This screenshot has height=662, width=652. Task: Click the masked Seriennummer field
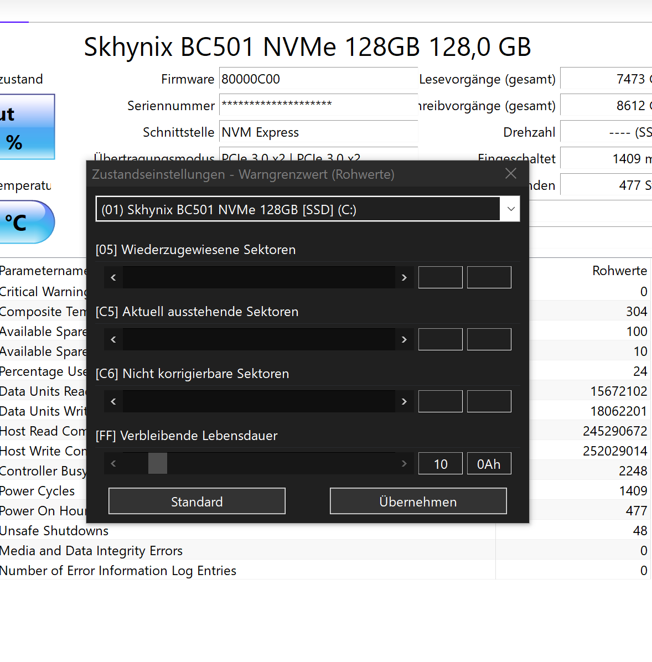click(x=318, y=105)
